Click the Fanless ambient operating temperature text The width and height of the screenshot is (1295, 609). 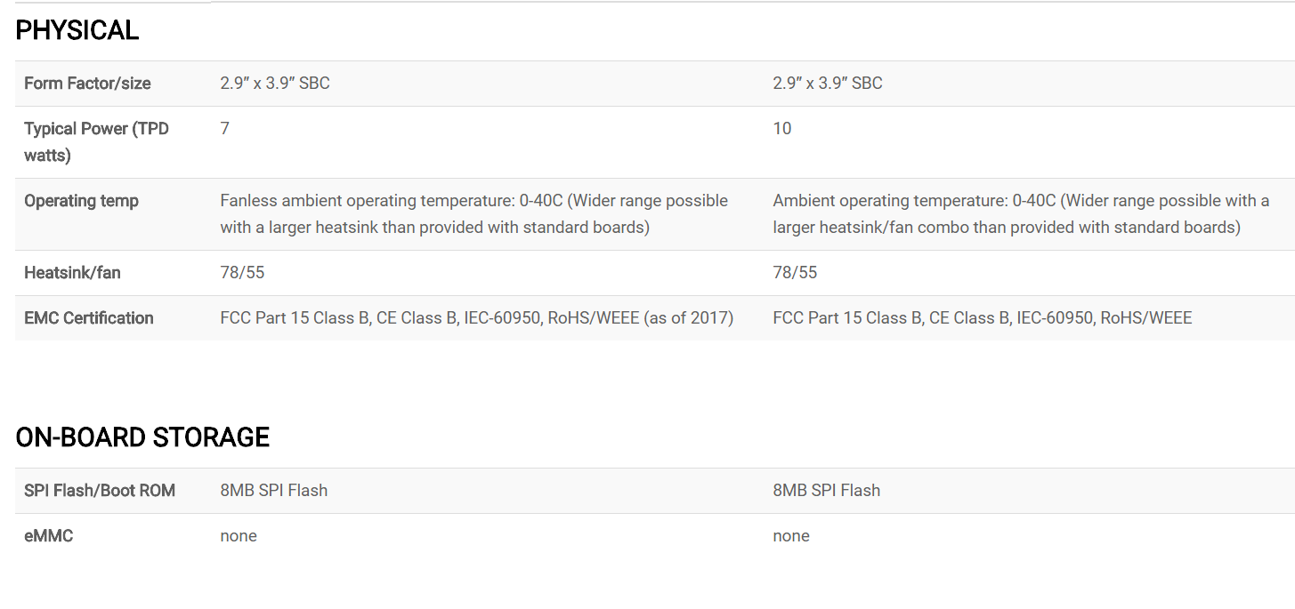pos(474,214)
